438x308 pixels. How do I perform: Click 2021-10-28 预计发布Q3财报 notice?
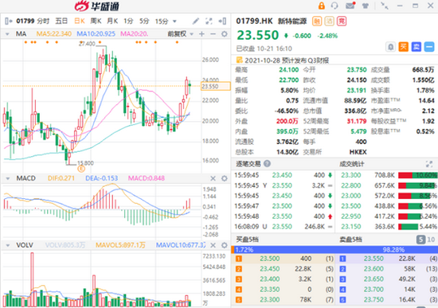tap(287, 60)
